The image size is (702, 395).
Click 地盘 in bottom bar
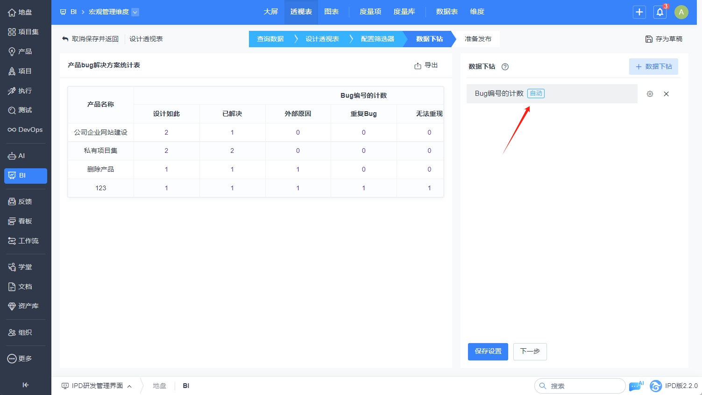click(159, 386)
